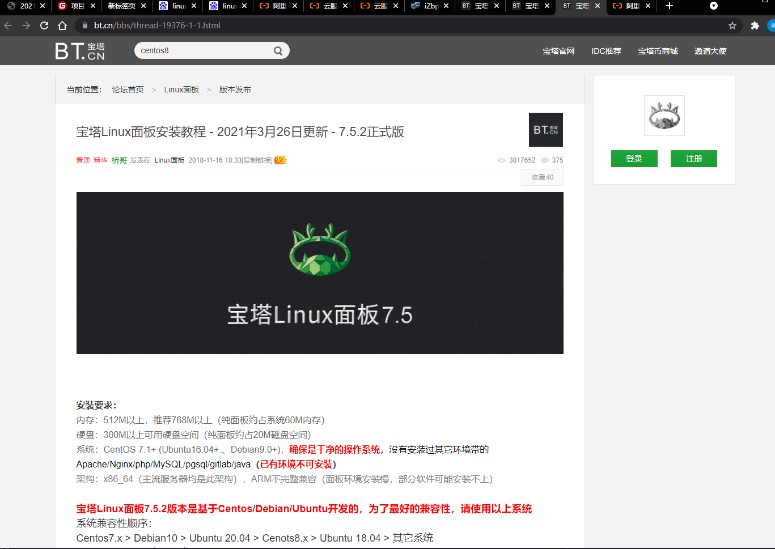Open the browser home page icon
Image resolution: width=775 pixels, height=549 pixels.
click(x=62, y=25)
